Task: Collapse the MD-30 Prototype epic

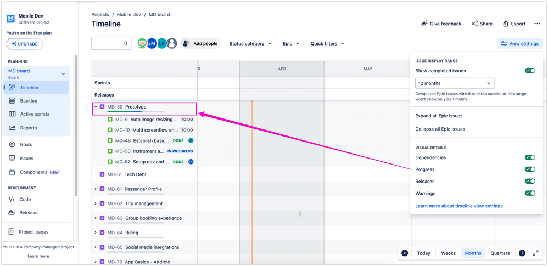Action: coord(96,107)
